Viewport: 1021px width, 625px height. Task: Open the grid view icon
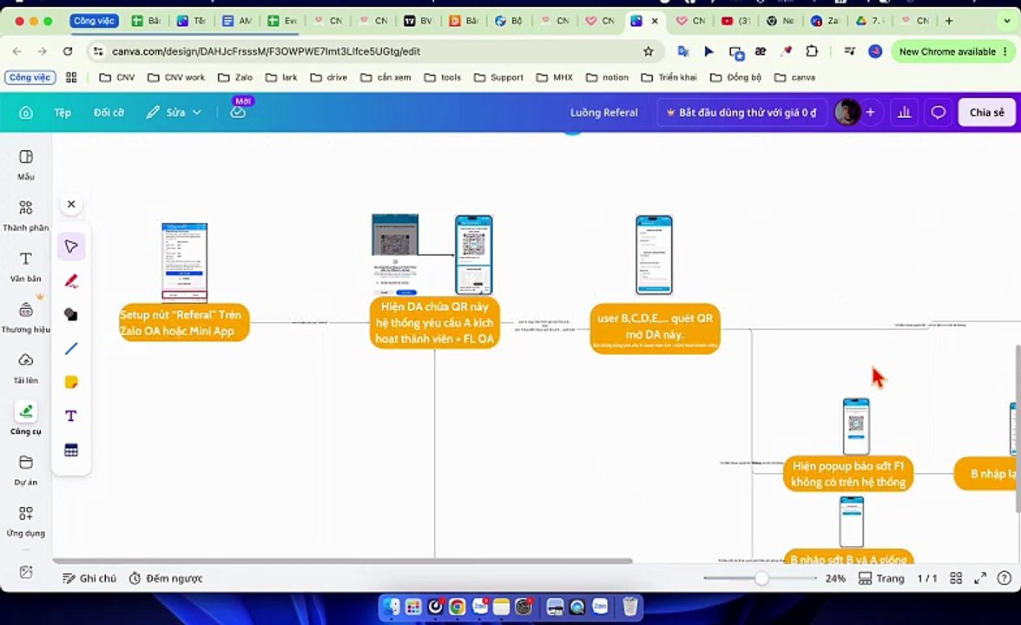pos(956,578)
